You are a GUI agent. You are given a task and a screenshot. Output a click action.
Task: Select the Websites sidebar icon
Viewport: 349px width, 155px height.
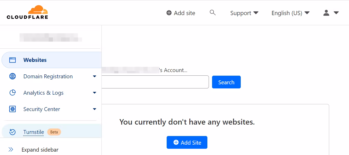point(13,60)
